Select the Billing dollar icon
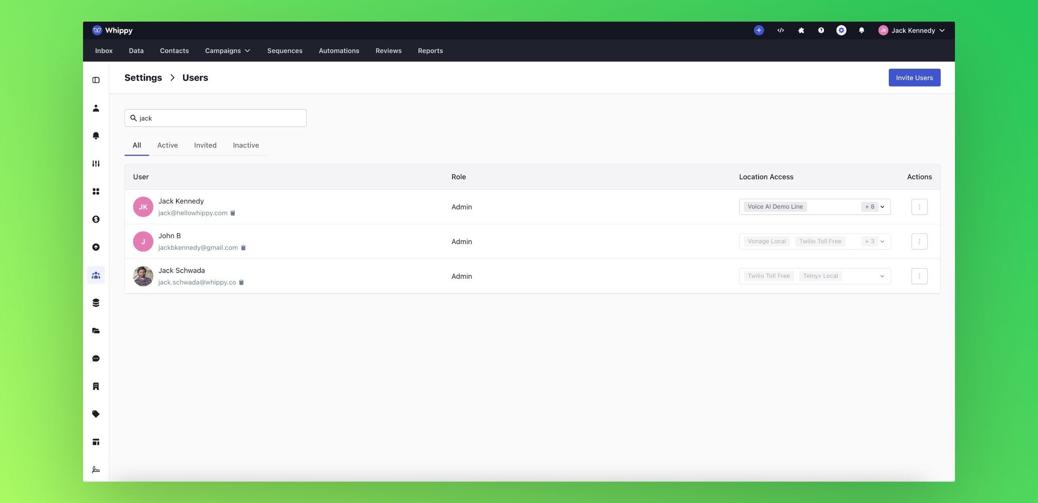 click(95, 219)
